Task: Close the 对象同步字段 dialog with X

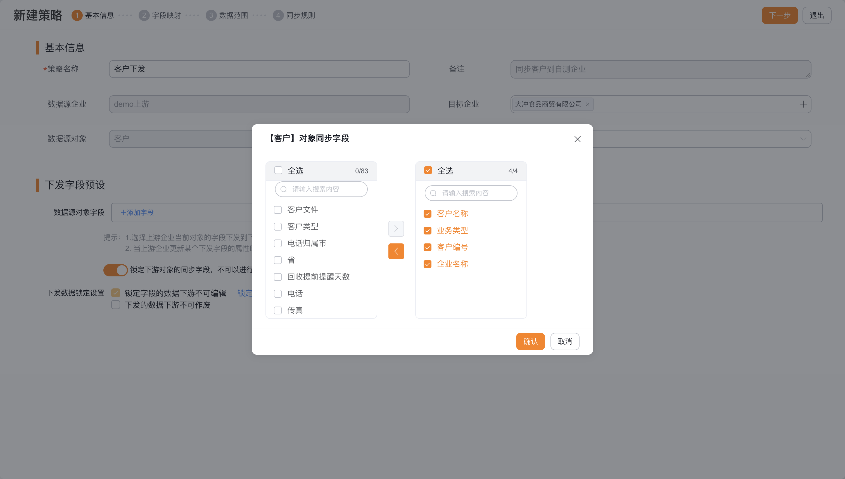Action: point(577,139)
